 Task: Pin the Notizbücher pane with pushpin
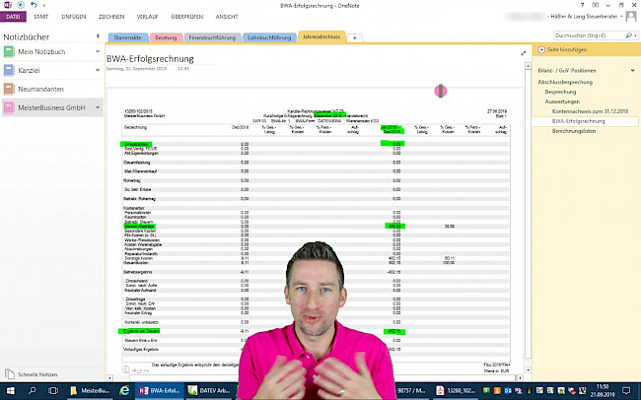96,35
